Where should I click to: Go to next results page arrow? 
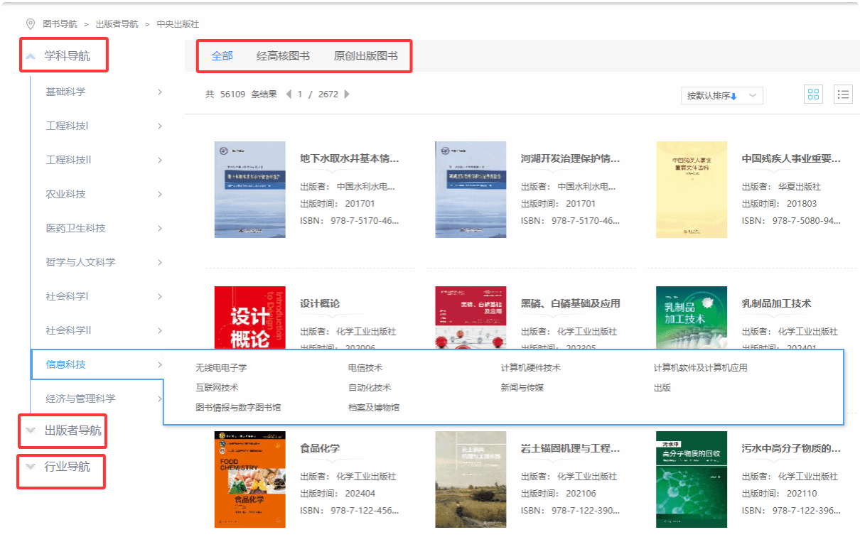pos(347,94)
